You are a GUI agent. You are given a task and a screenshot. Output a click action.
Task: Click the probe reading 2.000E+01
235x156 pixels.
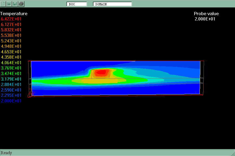(205, 19)
